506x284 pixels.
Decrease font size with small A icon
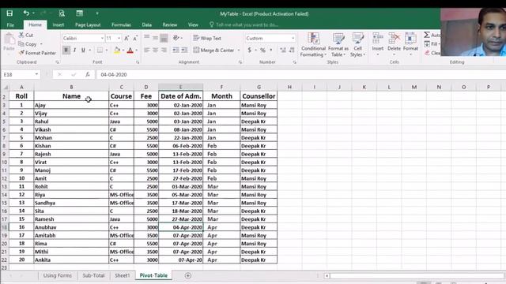click(135, 39)
